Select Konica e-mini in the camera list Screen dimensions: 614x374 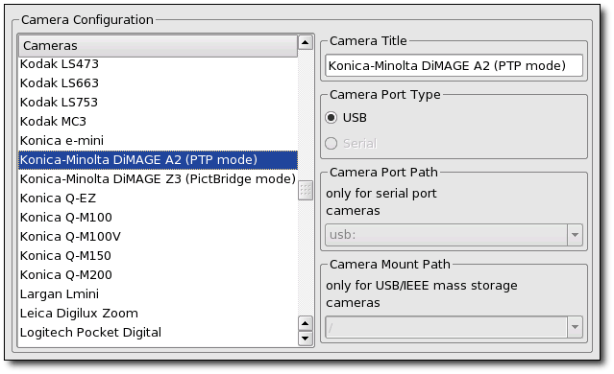158,140
